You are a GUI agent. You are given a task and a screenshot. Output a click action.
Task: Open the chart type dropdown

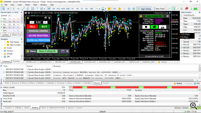[x=98, y=9]
